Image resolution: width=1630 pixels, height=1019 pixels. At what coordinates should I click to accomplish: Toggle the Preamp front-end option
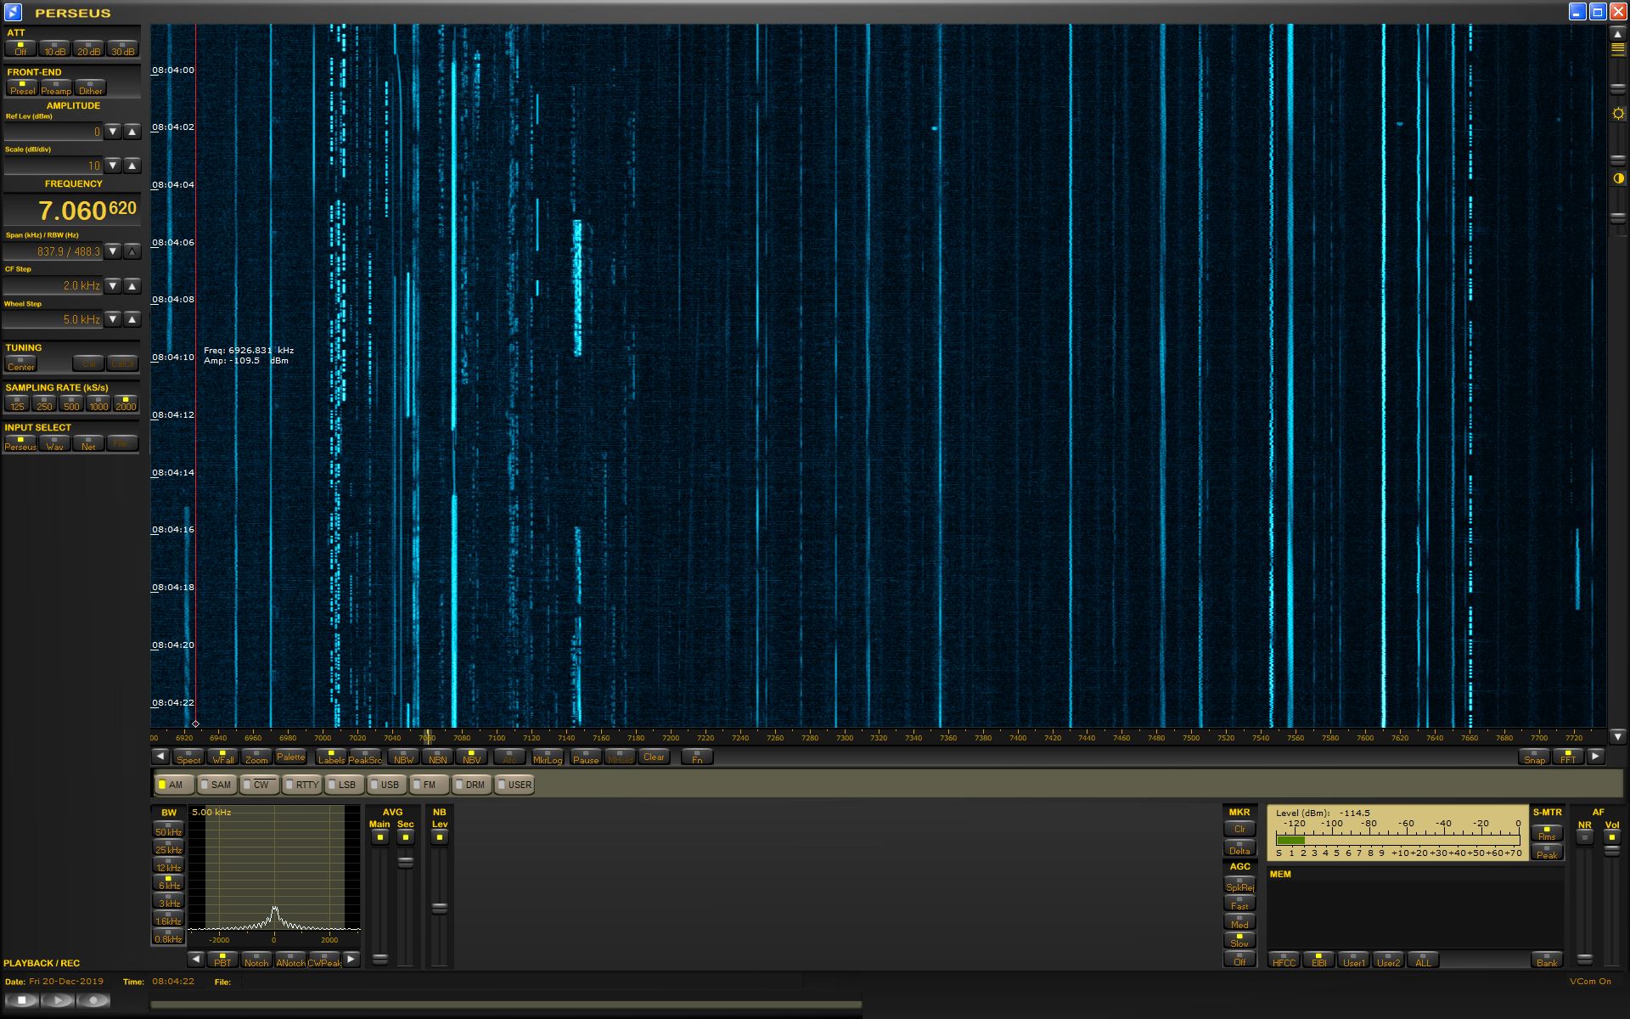(x=56, y=87)
